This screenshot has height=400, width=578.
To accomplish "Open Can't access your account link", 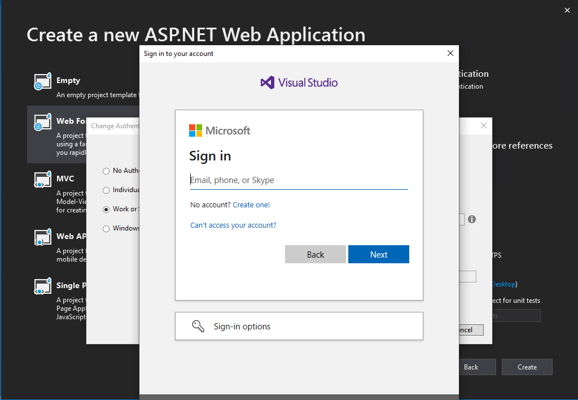I will [233, 225].
